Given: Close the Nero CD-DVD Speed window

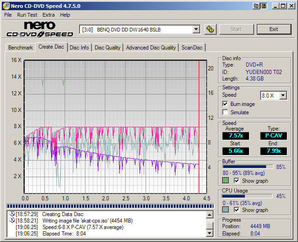Looking at the screenshot, I should pyautogui.click(x=291, y=6).
